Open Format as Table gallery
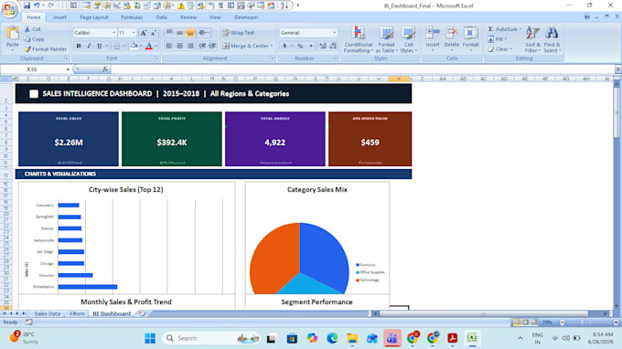622x349 pixels. tap(386, 39)
